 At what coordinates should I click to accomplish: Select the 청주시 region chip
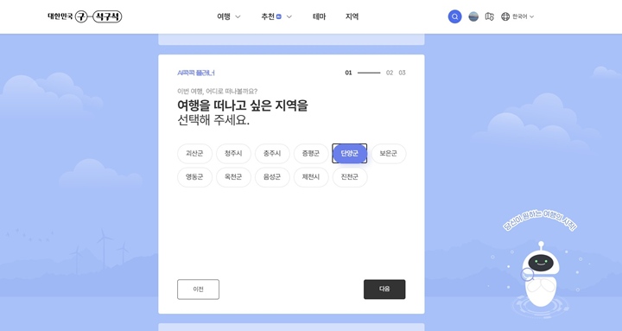point(233,154)
